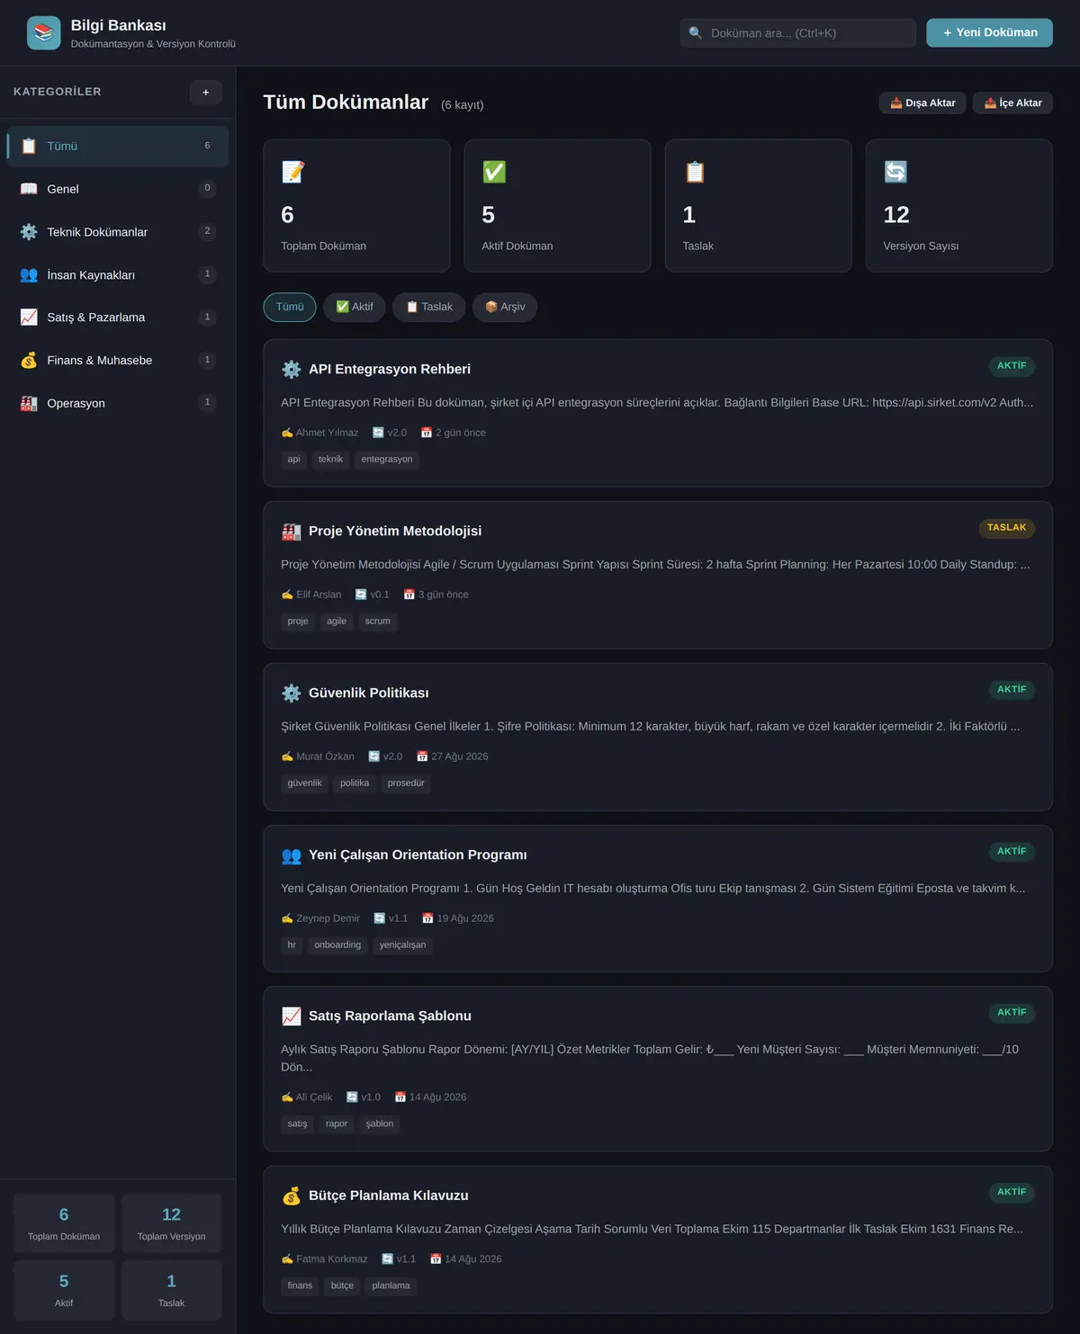Viewport: 1080px width, 1334px height.
Task: Click the people icon beside Yeni Çalışan Orientation
Action: coord(292,855)
